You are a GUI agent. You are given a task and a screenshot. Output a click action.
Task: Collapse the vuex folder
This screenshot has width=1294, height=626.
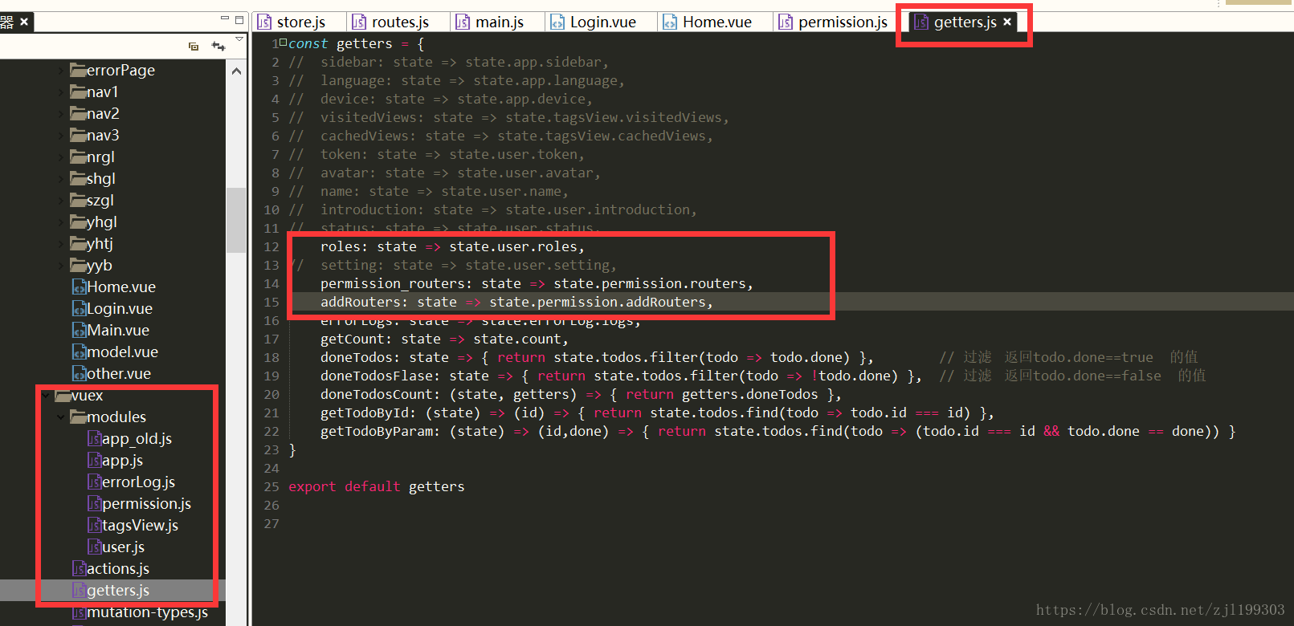[46, 395]
